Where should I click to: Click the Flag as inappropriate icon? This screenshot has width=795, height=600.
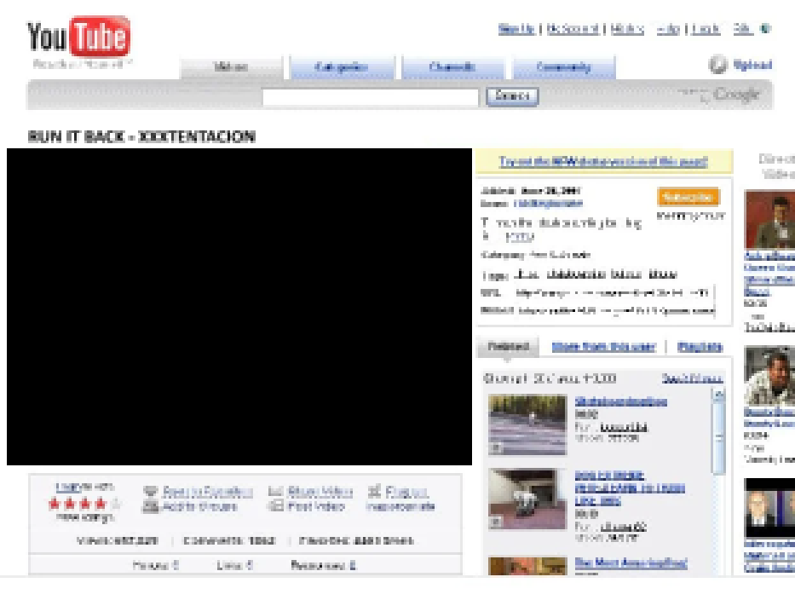tap(374, 491)
